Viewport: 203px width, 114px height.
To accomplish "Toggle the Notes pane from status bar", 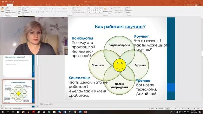I will pyautogui.click(x=151, y=109).
